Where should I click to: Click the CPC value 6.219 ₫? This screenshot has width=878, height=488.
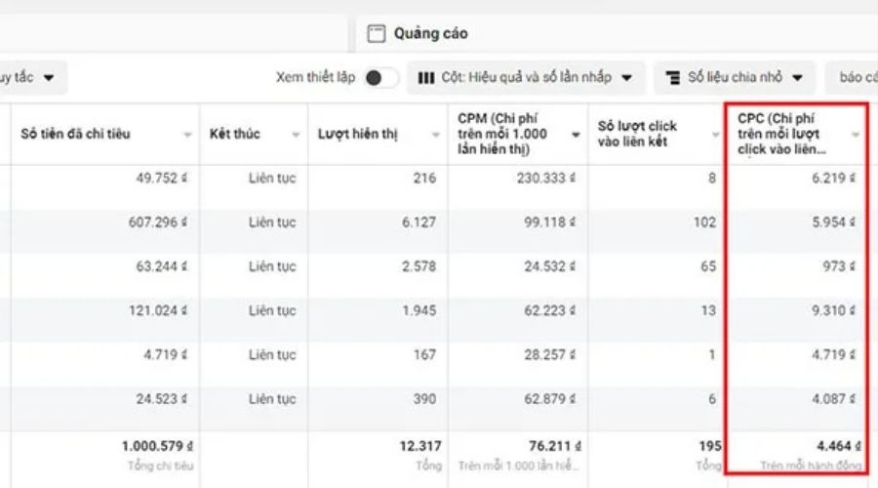834,179
